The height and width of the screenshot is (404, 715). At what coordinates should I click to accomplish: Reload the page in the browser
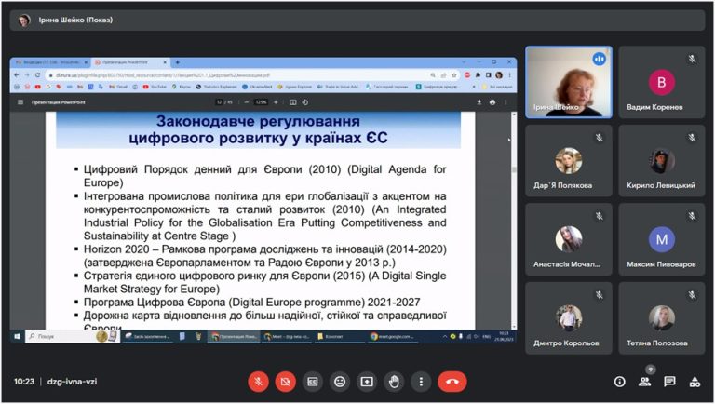[38, 74]
